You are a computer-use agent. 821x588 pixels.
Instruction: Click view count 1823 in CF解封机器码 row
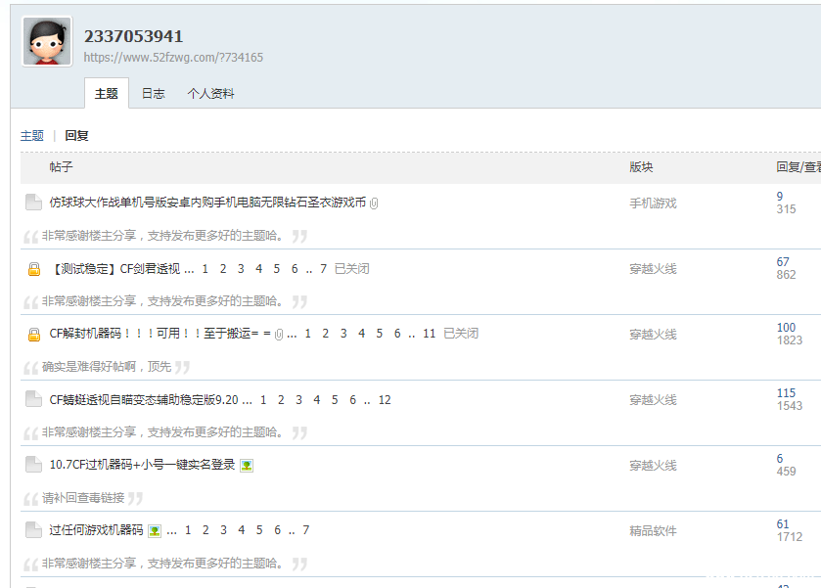pyautogui.click(x=790, y=340)
